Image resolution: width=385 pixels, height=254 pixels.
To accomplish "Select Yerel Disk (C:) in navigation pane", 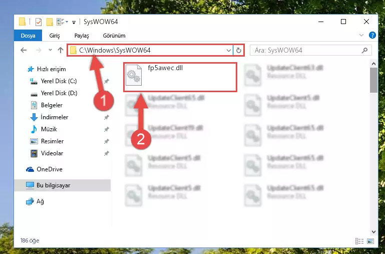I will click(59, 81).
